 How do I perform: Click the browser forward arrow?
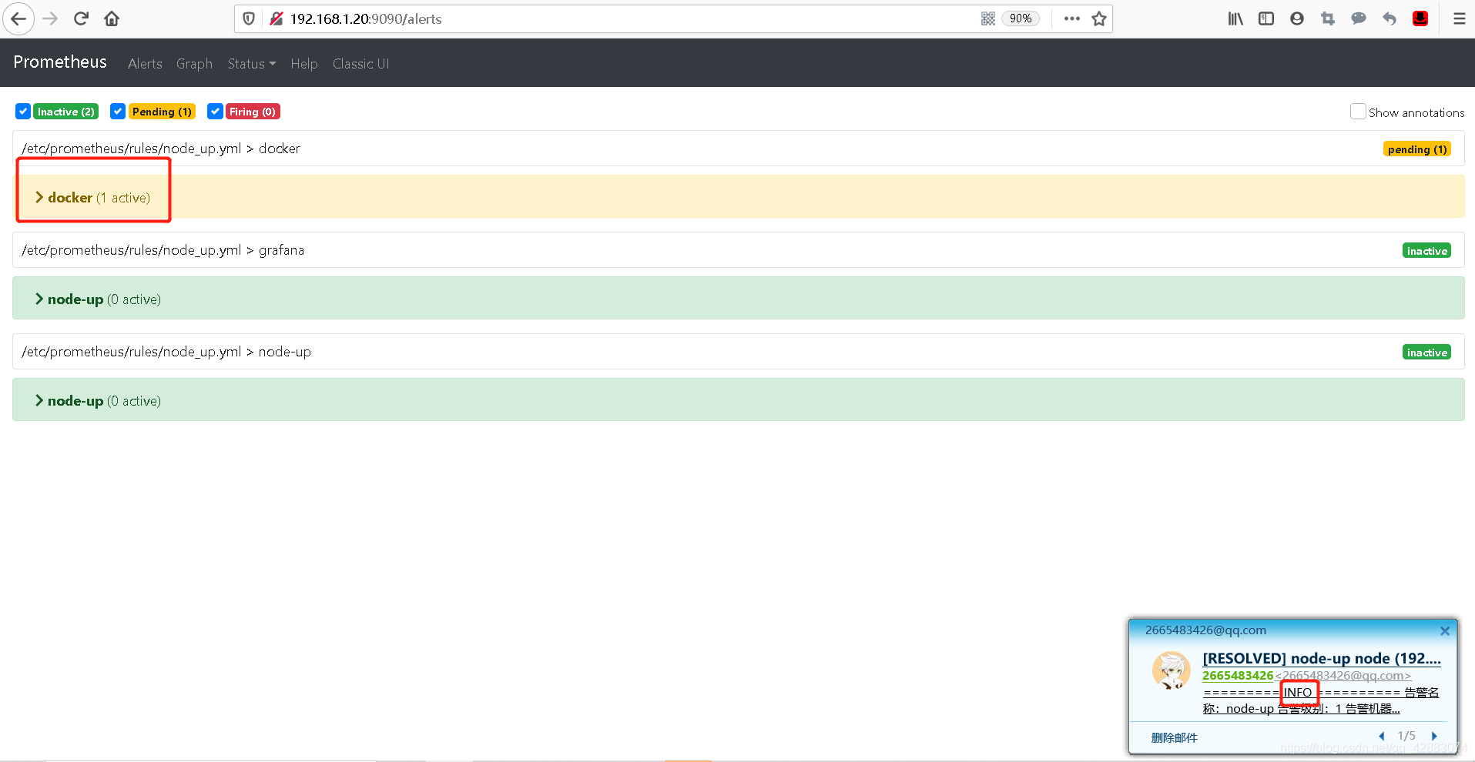[x=50, y=18]
